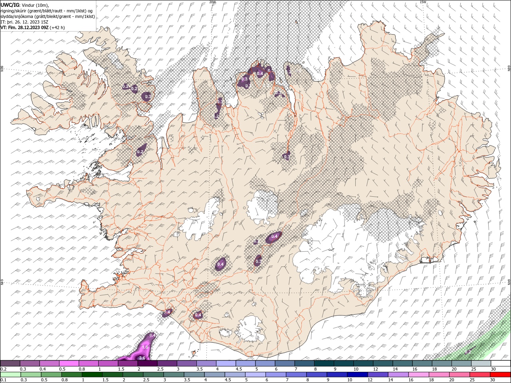This screenshot has height=383, width=511.
Task: Select the upper legend swatch for 0.5–0.8
Action: click(x=69, y=363)
